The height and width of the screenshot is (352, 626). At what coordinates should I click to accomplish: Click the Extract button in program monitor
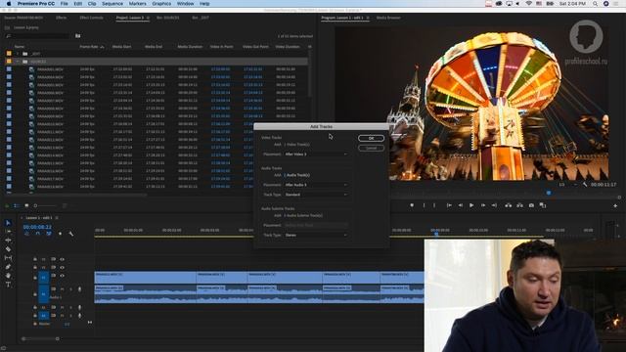click(519, 205)
